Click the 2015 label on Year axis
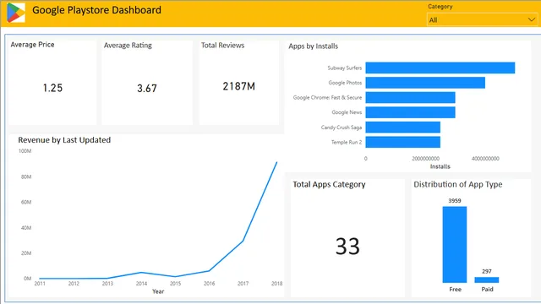The height and width of the screenshot is (304, 541). click(175, 284)
